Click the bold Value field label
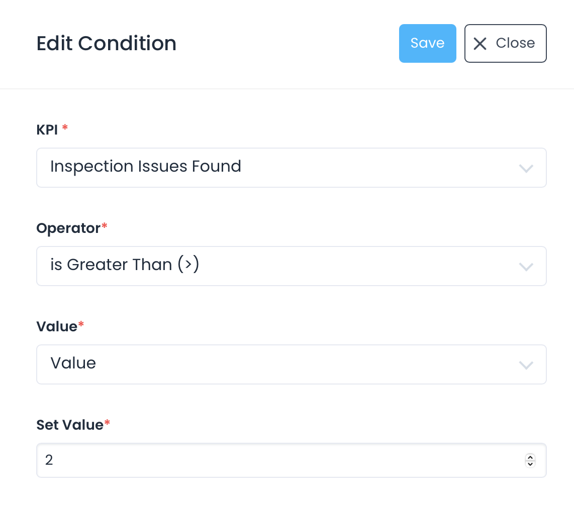Image resolution: width=574 pixels, height=508 pixels. tap(57, 326)
